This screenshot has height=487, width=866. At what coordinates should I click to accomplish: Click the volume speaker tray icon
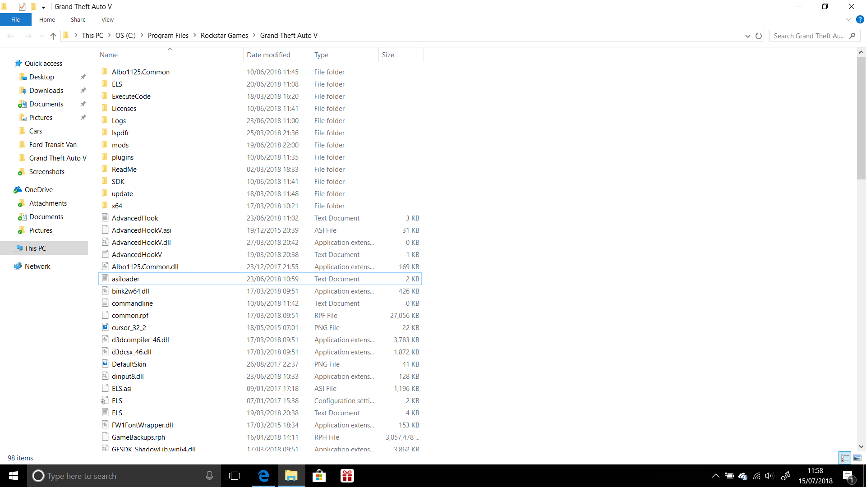pos(769,476)
